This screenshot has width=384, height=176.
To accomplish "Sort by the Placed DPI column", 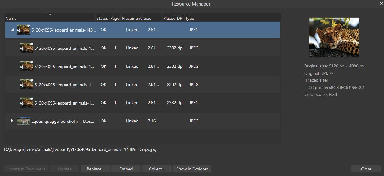I will pos(173,18).
